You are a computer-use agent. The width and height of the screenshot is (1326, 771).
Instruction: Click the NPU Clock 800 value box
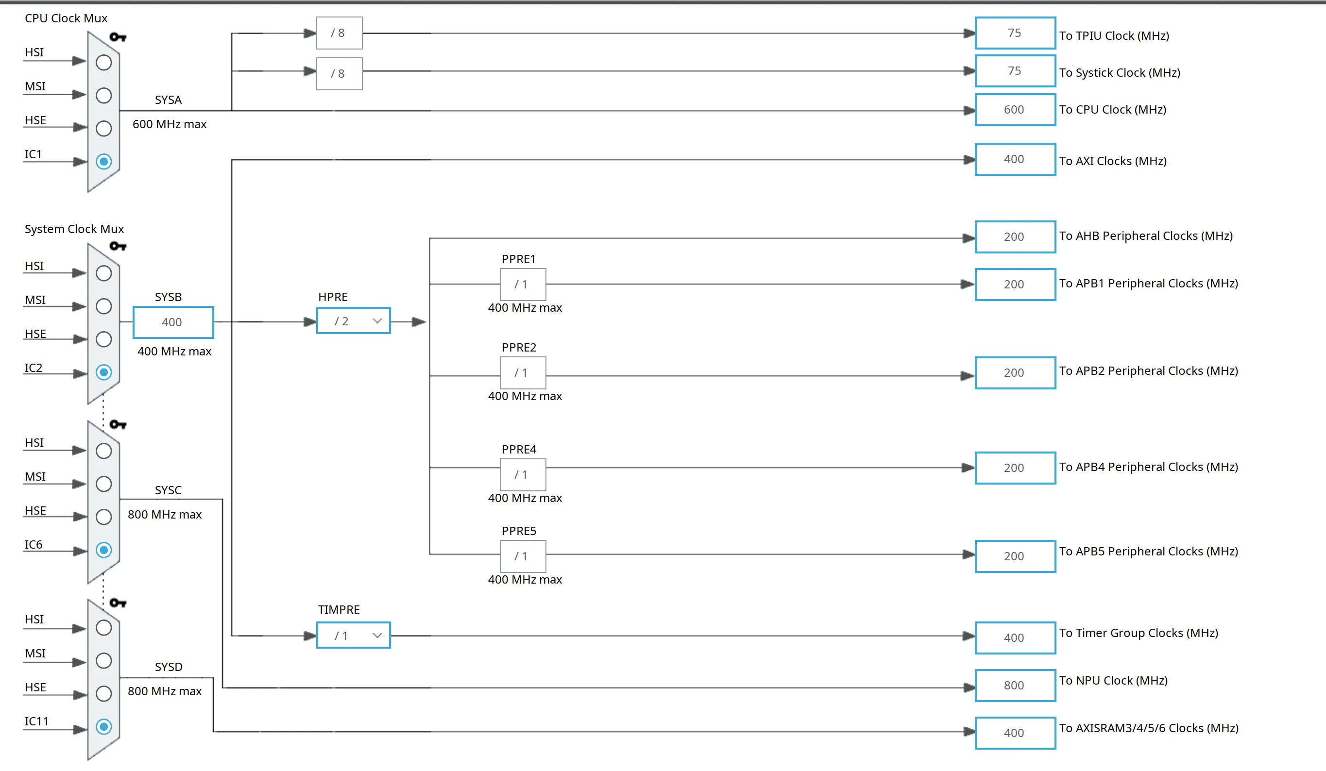(1015, 685)
